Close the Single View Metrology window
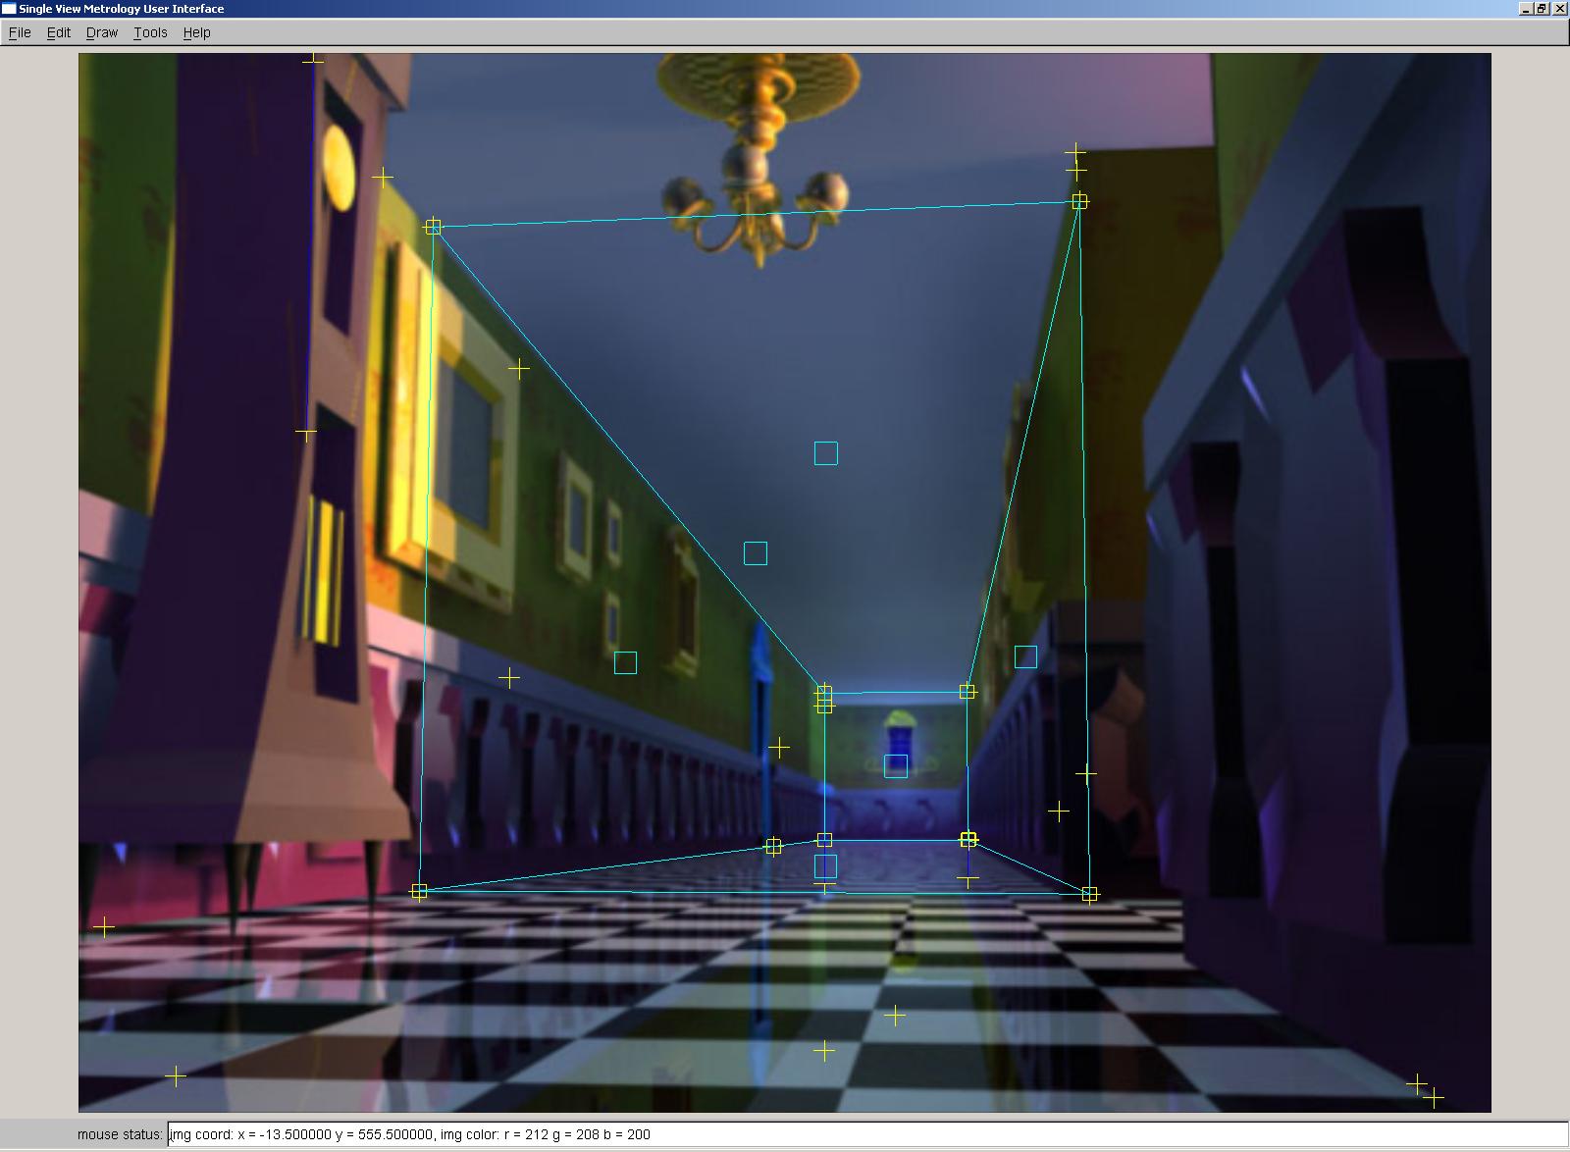Screen dimensions: 1570x1152 pyautogui.click(x=1559, y=8)
